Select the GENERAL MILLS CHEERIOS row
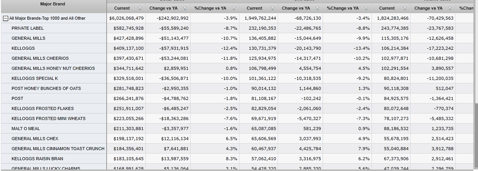This screenshot has height=171, width=478. point(40,58)
